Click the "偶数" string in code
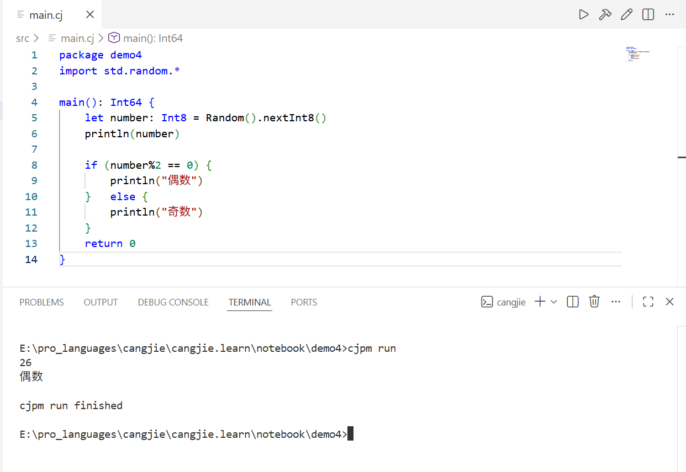686x472 pixels. point(178,180)
